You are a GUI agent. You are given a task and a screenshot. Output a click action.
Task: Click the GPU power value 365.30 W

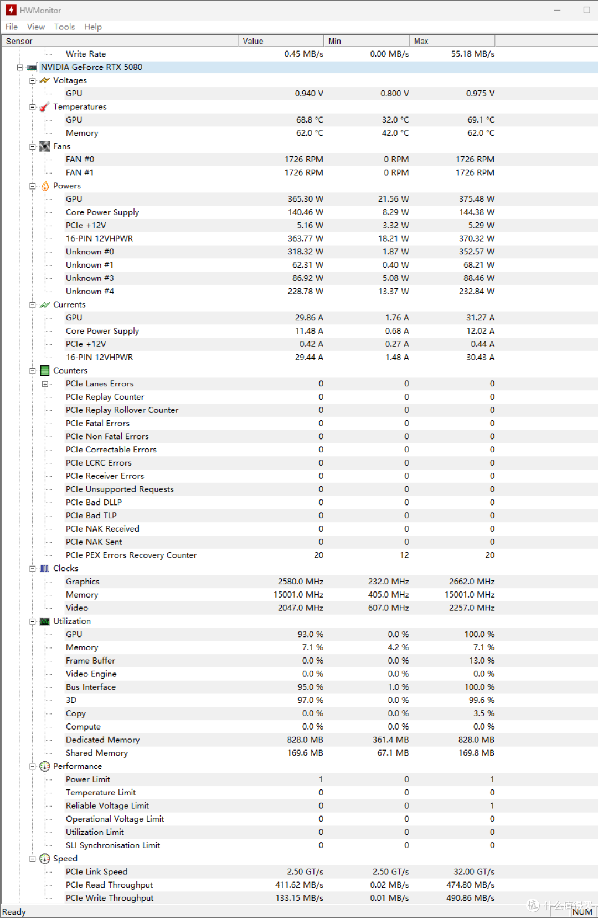click(x=306, y=199)
